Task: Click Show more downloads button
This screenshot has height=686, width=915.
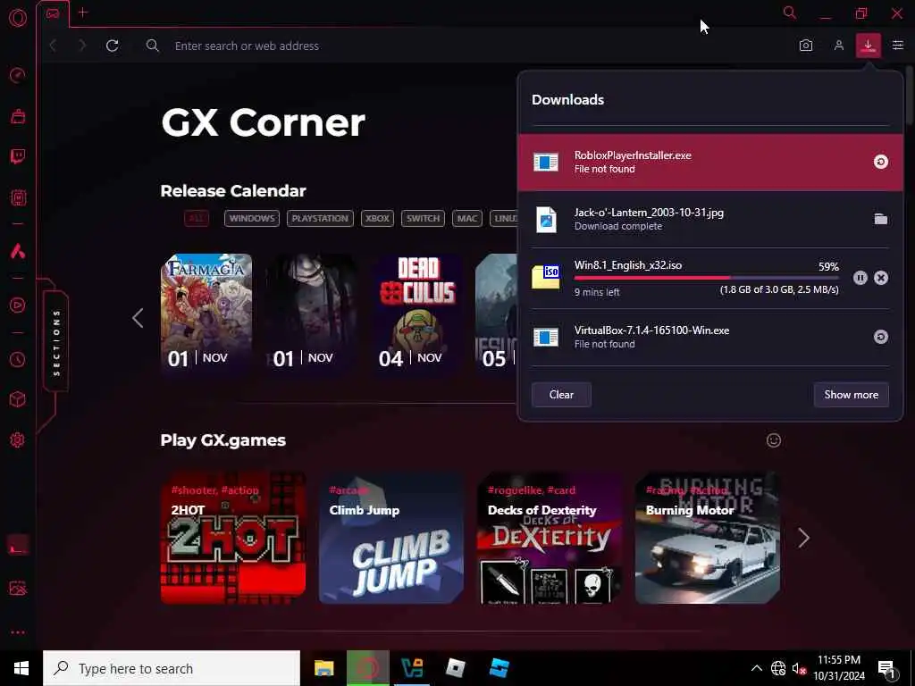Action: [x=852, y=395]
